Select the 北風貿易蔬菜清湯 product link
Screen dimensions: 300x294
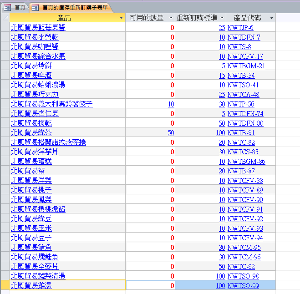tap(38, 276)
